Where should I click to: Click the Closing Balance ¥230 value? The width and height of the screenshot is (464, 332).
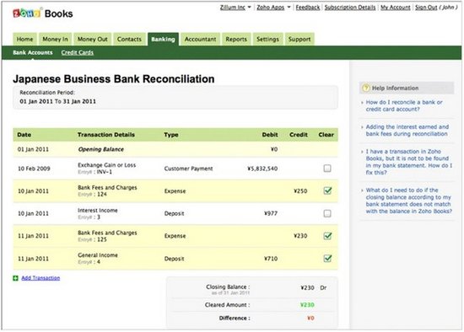pos(307,287)
